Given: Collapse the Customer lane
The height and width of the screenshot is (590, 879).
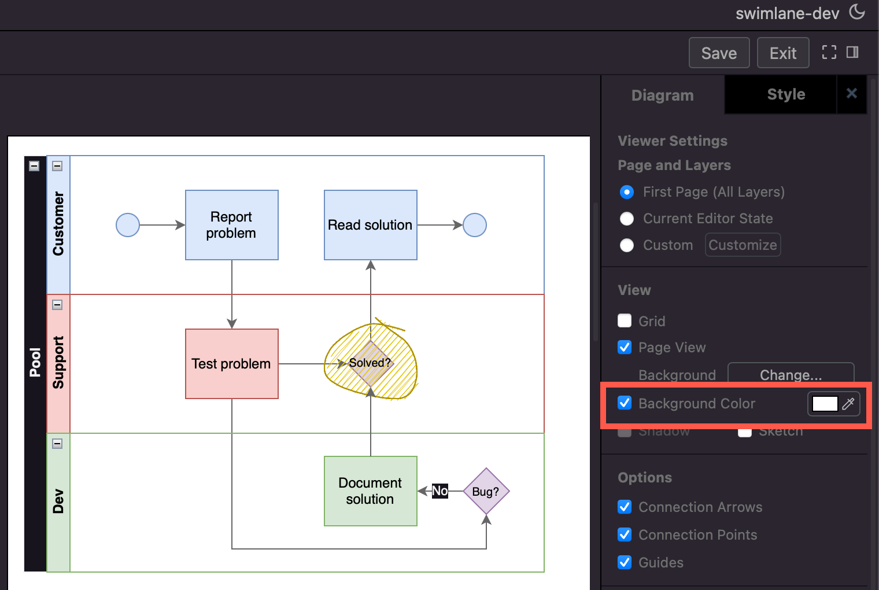Looking at the screenshot, I should pyautogui.click(x=57, y=165).
